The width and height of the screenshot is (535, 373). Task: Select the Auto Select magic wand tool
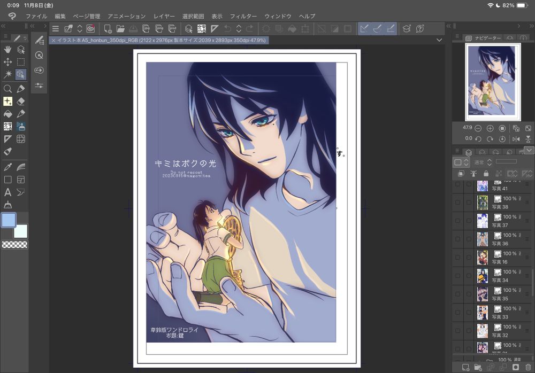[7, 74]
